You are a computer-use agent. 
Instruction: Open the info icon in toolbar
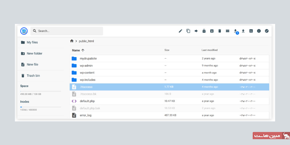[x=259, y=31]
